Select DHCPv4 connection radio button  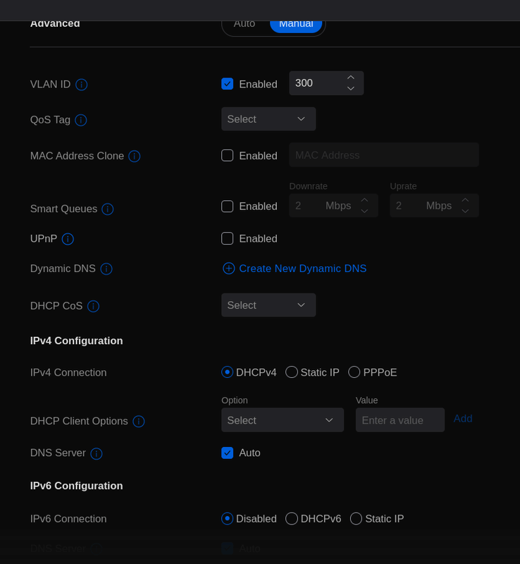coord(228,372)
